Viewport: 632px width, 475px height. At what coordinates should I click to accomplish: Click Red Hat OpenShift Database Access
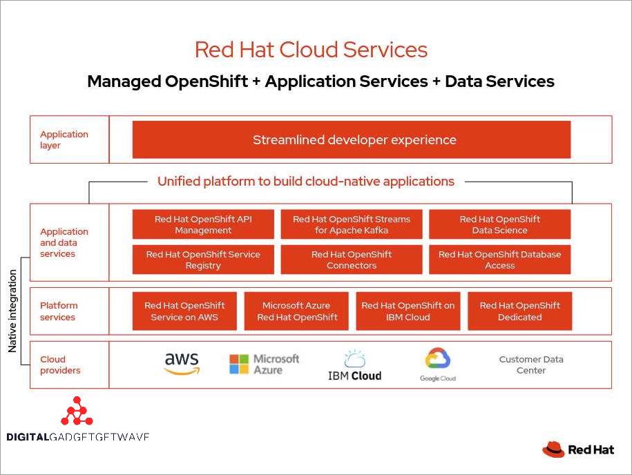pyautogui.click(x=499, y=260)
